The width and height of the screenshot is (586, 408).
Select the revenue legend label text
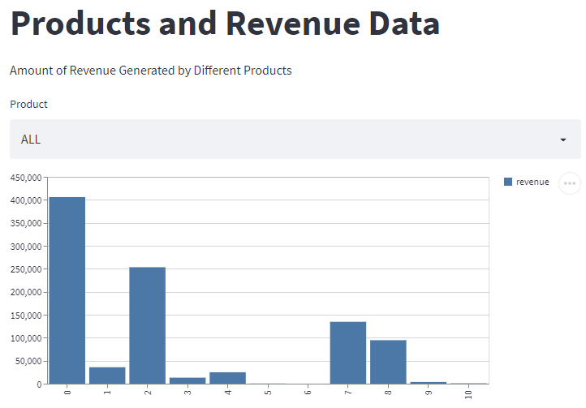(532, 183)
